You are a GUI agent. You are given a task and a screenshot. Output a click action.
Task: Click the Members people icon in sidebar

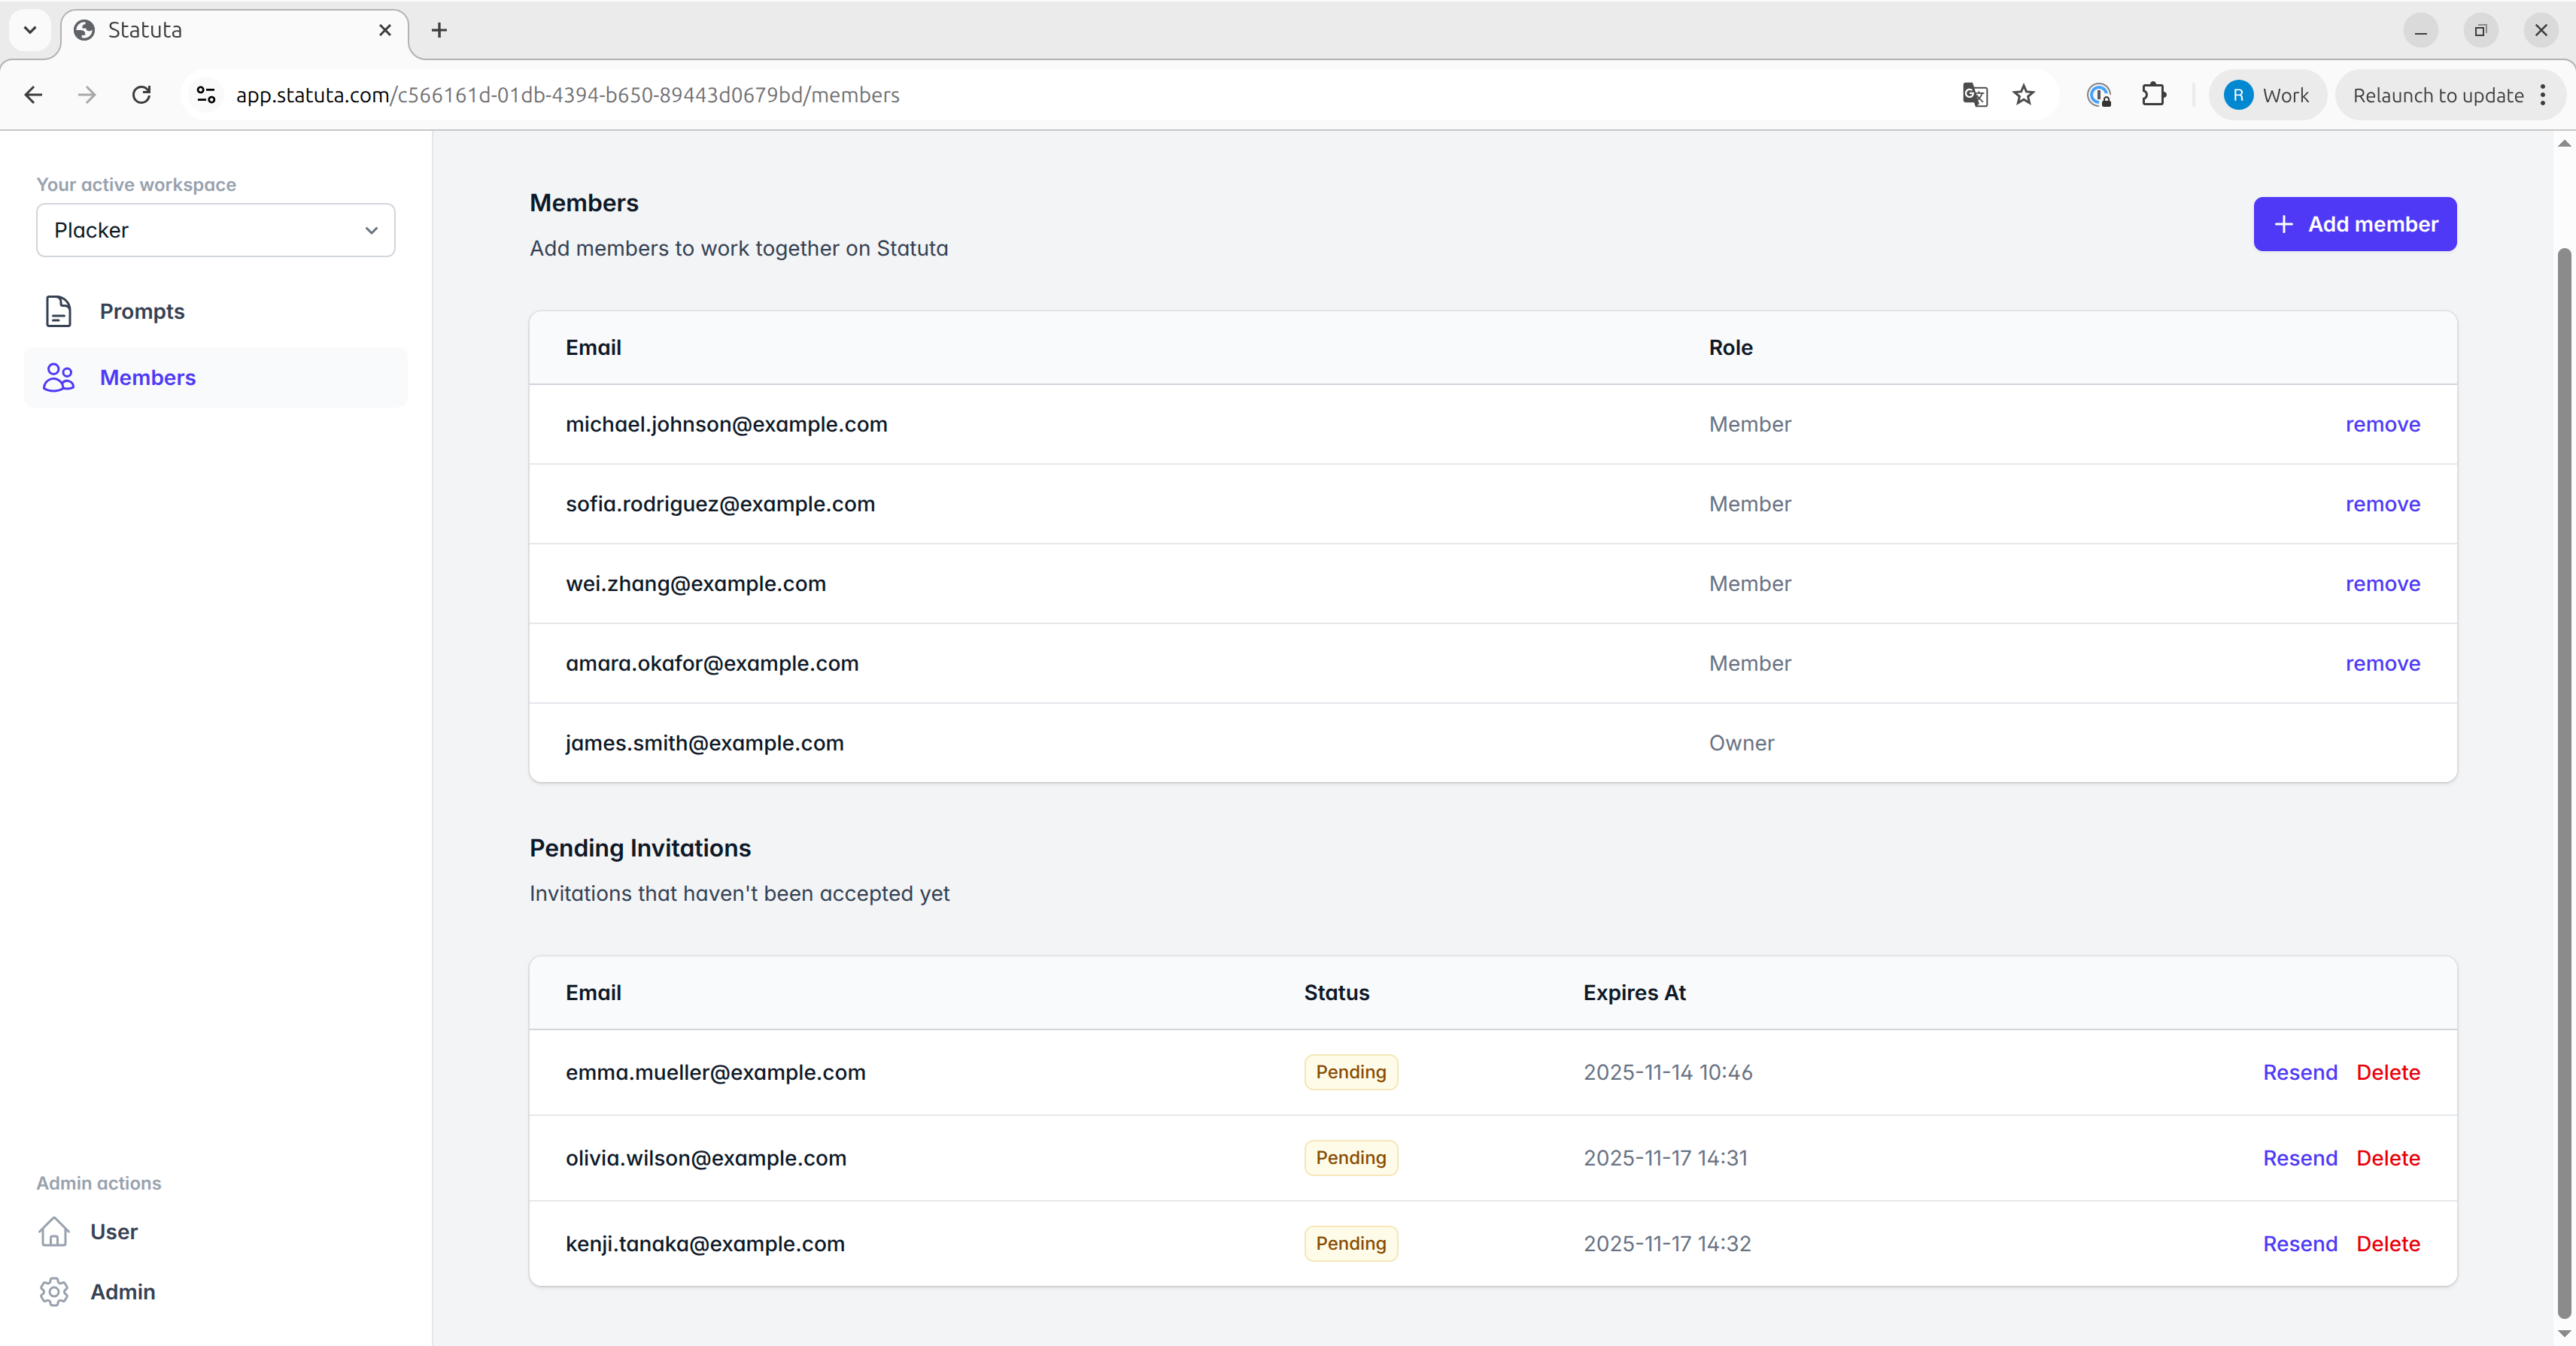coord(58,377)
